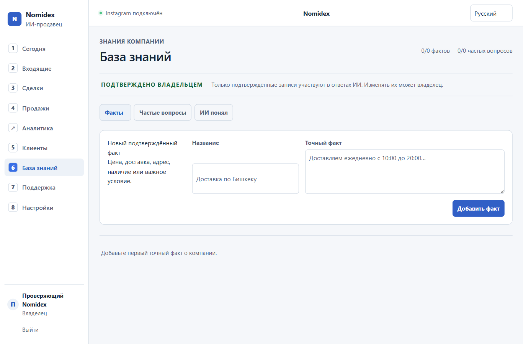This screenshot has height=344, width=523.
Task: Click the Владелец role label
Action: point(35,313)
